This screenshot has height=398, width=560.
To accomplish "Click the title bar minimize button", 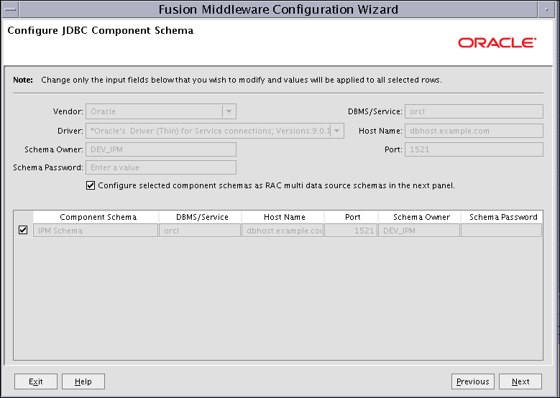I will coord(547,9).
